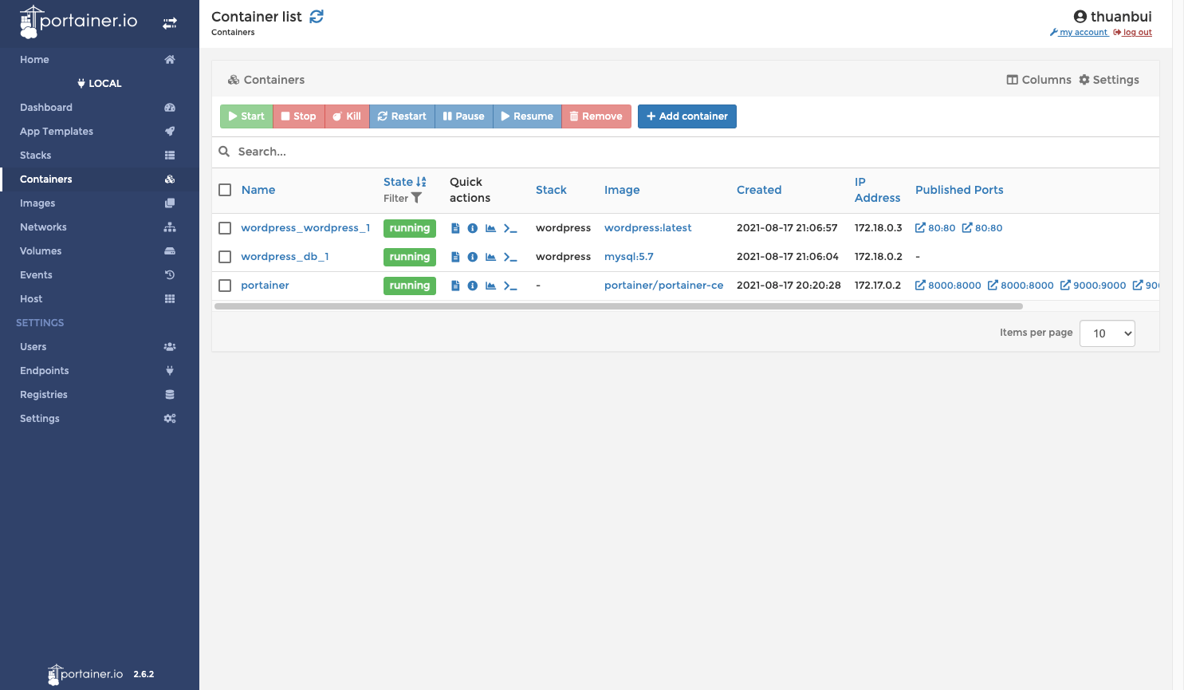Click the Kill button
The image size is (1184, 690).
(347, 116)
